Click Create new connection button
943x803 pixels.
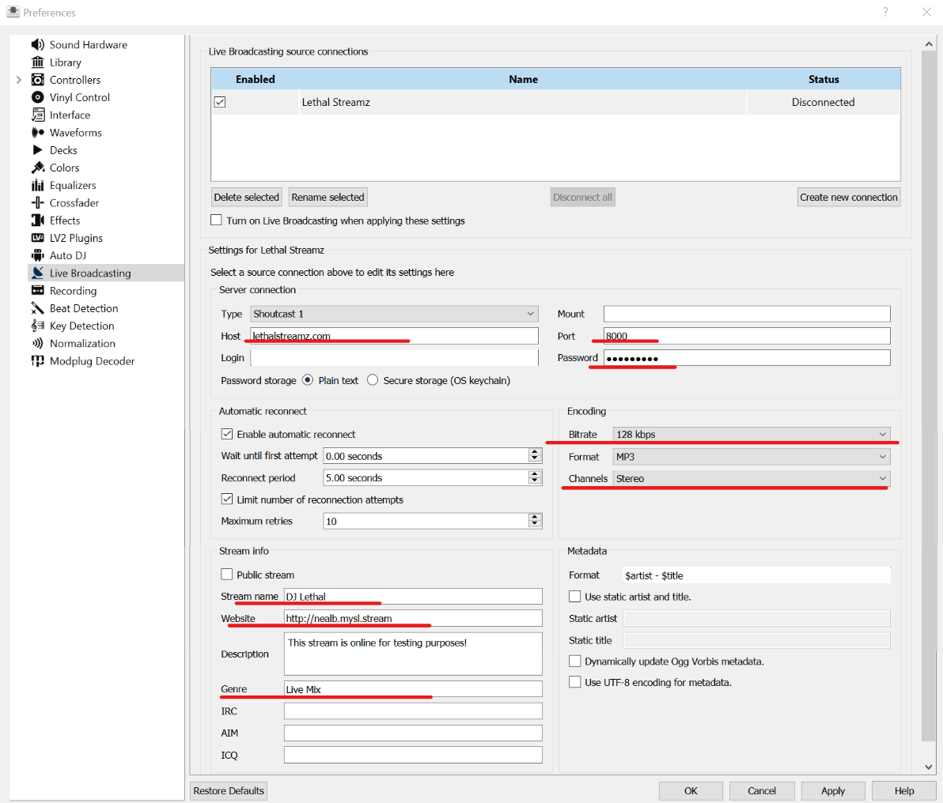[849, 197]
